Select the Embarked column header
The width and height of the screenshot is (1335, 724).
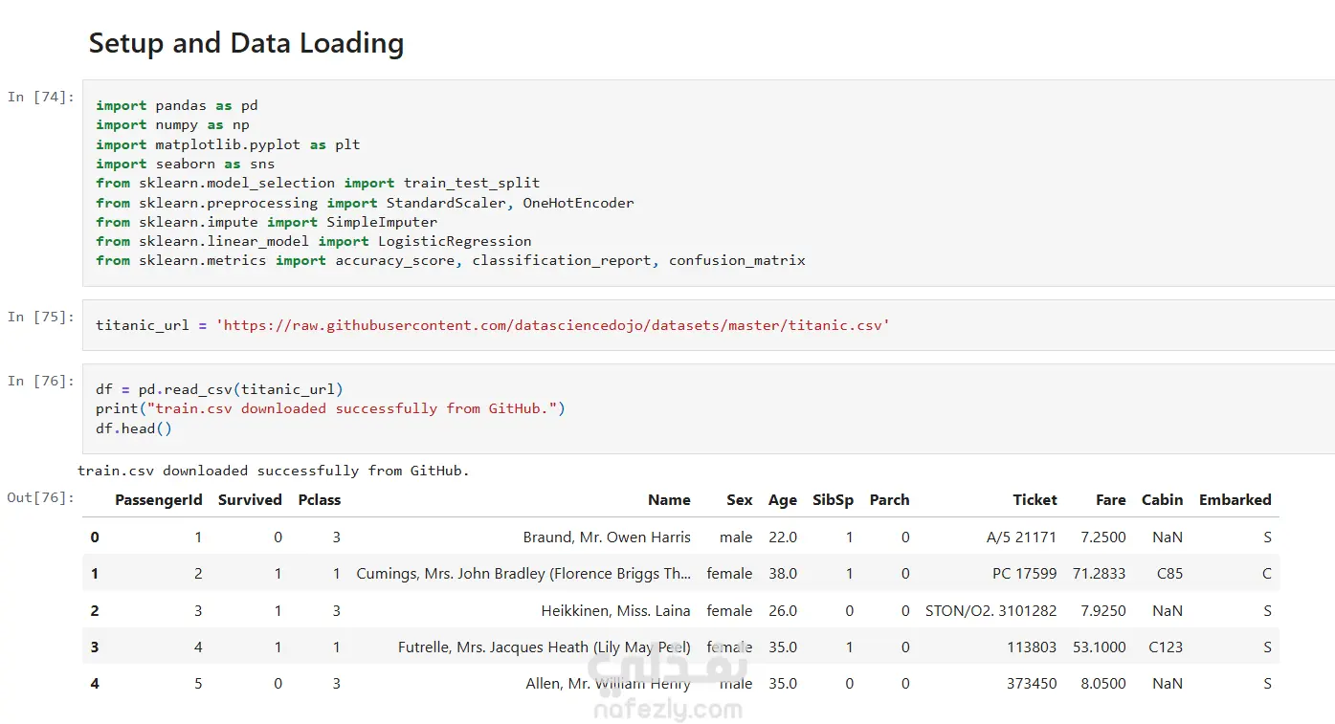[x=1235, y=499]
